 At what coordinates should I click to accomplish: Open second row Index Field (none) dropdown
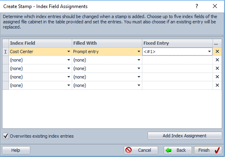pos(69,60)
